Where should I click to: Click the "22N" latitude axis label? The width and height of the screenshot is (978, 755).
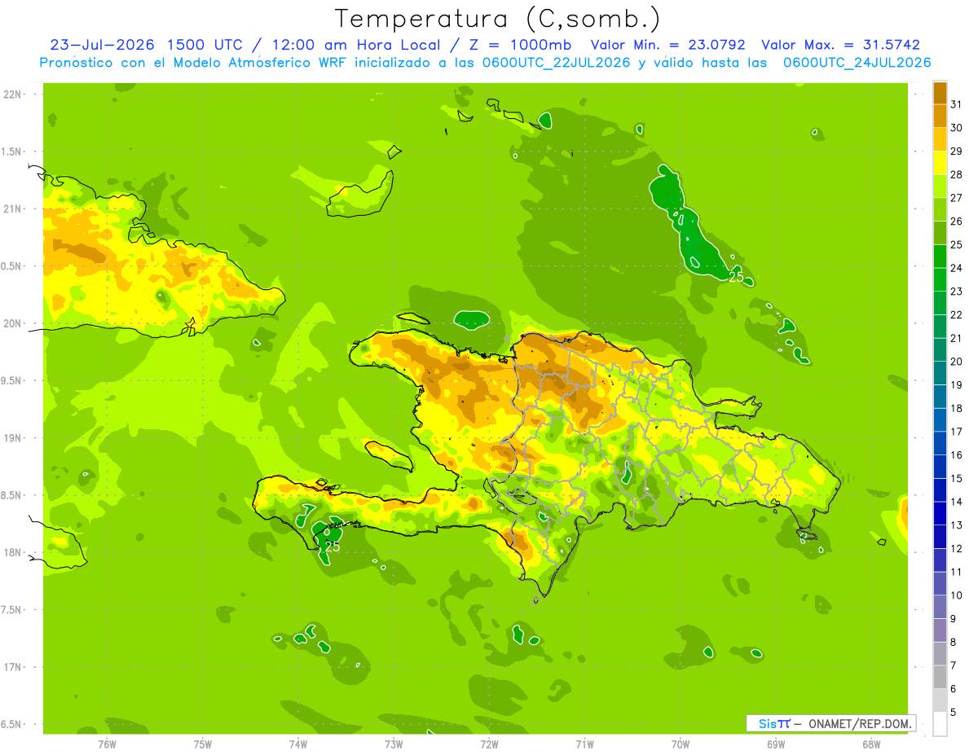(11, 94)
